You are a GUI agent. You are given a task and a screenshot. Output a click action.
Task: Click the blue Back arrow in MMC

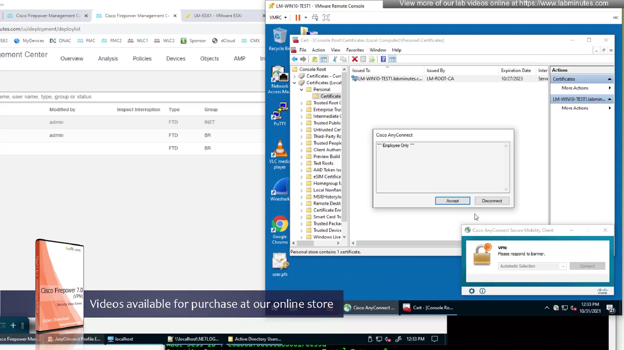(x=295, y=59)
